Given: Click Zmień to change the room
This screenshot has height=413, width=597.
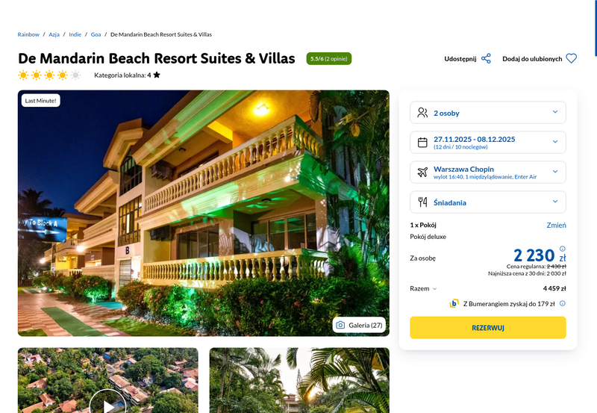Looking at the screenshot, I should 556,225.
